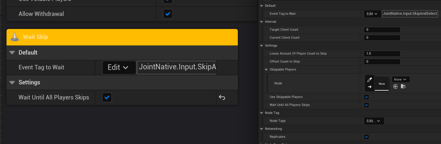Screen dimensions: 441x144
Task: Open Event Tag Edit dropdown in details panel
Action: coord(373,14)
